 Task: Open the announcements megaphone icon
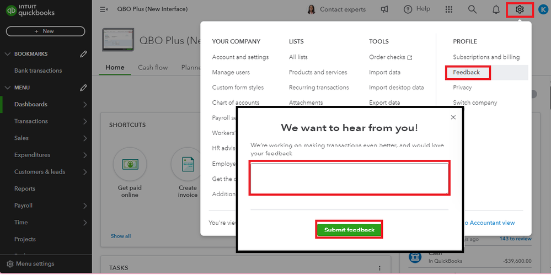pos(384,9)
